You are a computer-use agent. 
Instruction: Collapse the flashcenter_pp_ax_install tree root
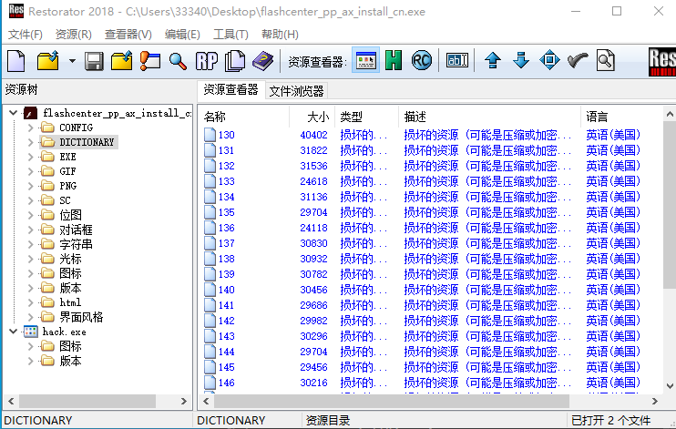[x=14, y=113]
